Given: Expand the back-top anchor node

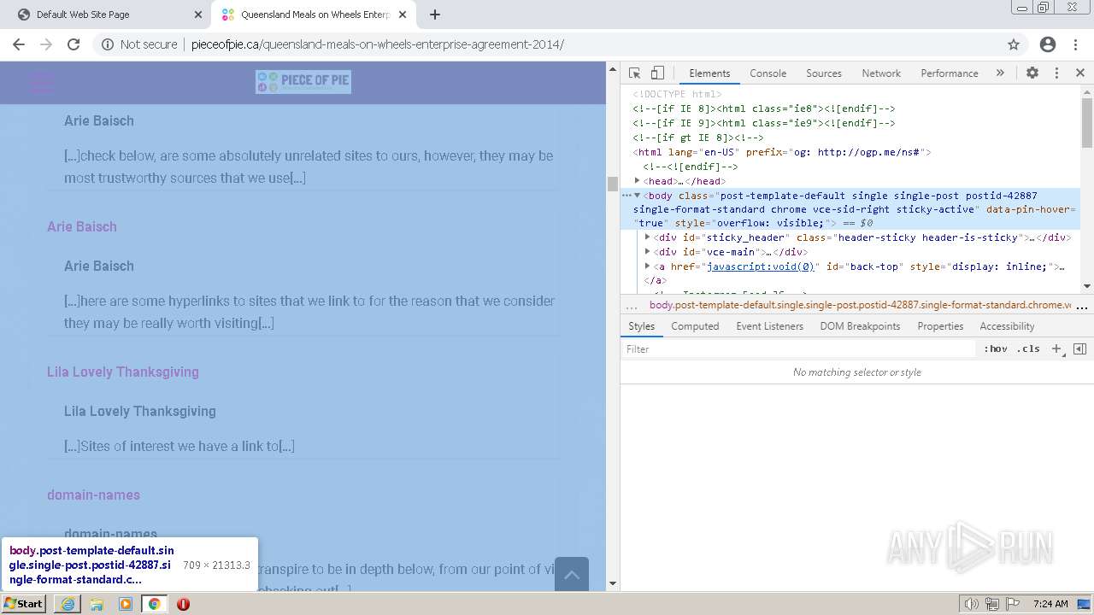Looking at the screenshot, I should pos(648,266).
